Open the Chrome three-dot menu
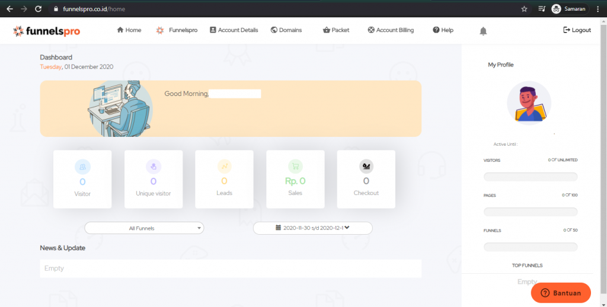The width and height of the screenshot is (607, 307). pos(598,9)
